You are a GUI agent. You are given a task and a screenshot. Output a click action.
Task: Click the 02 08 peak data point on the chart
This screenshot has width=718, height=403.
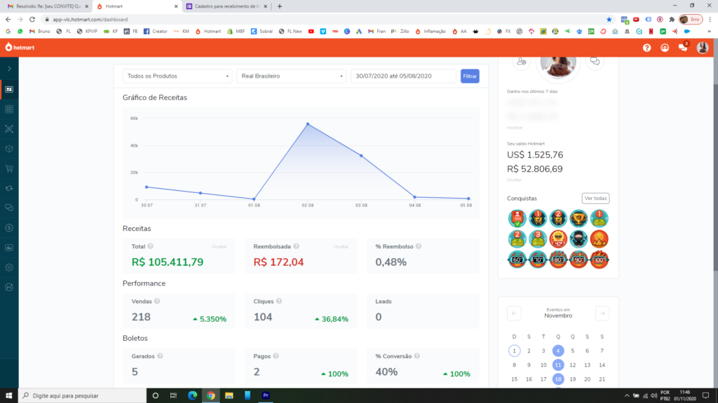click(x=308, y=124)
